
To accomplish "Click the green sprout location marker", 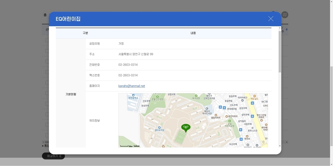I will coord(186,128).
